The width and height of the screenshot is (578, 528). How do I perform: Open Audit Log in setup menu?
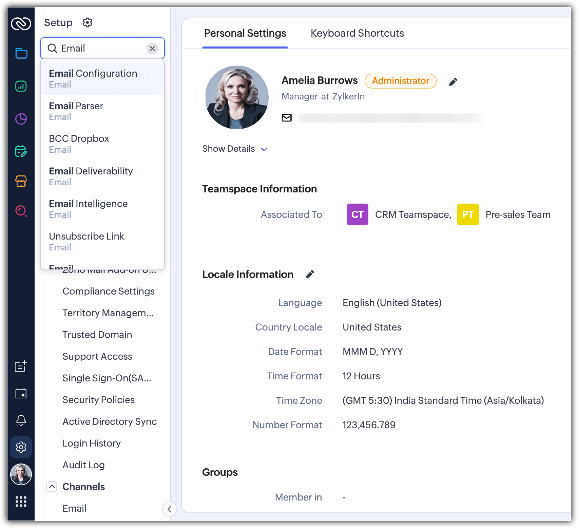83,465
